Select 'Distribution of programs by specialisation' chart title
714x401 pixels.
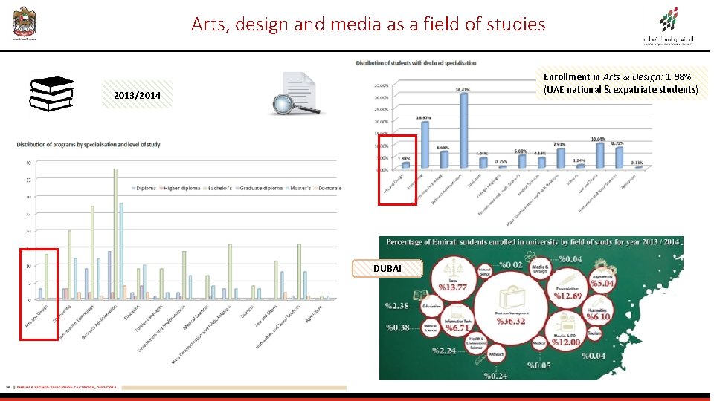pyautogui.click(x=89, y=145)
